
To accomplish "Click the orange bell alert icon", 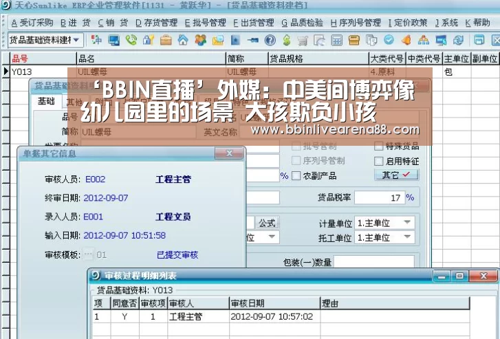I will 406,40.
